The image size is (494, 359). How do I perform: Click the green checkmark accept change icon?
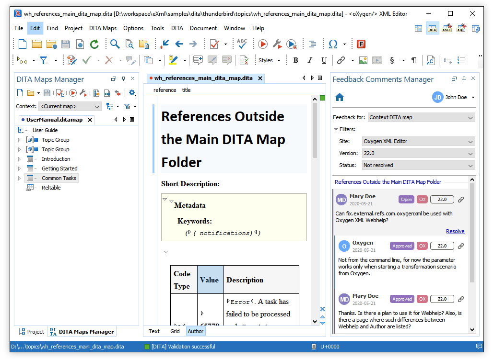pos(87,60)
